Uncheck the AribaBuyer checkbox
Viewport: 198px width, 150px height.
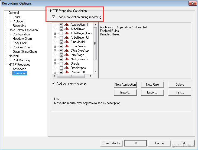click(61, 29)
